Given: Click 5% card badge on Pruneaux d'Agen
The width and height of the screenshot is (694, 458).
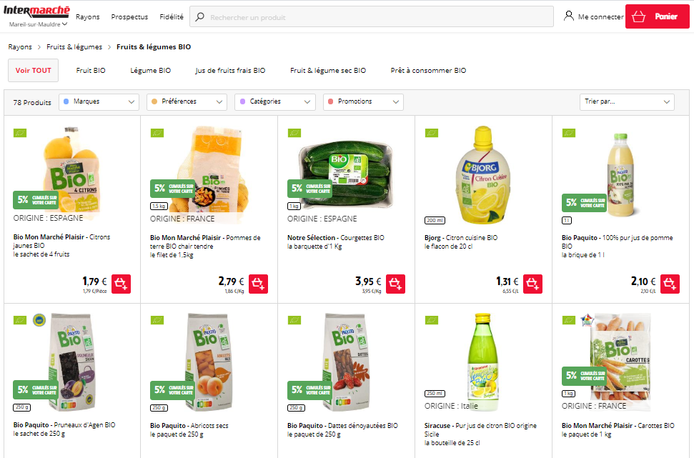Looking at the screenshot, I should click(x=36, y=390).
